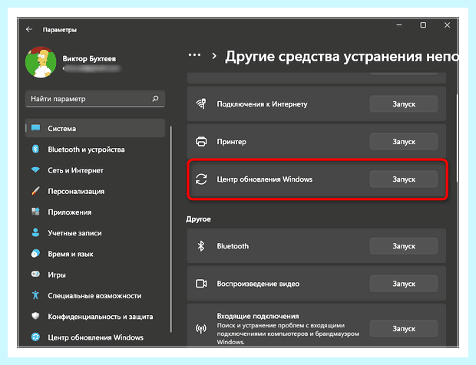The image size is (476, 365).
Task: Click the Другое section heading
Action: pos(198,219)
